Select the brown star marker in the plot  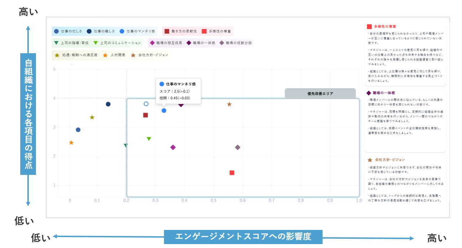coord(229,104)
